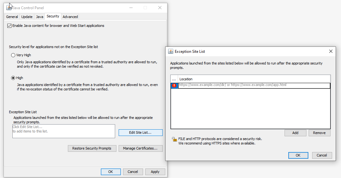Select the Security tab
Image resolution: width=341 pixels, height=178 pixels.
[x=53, y=16]
